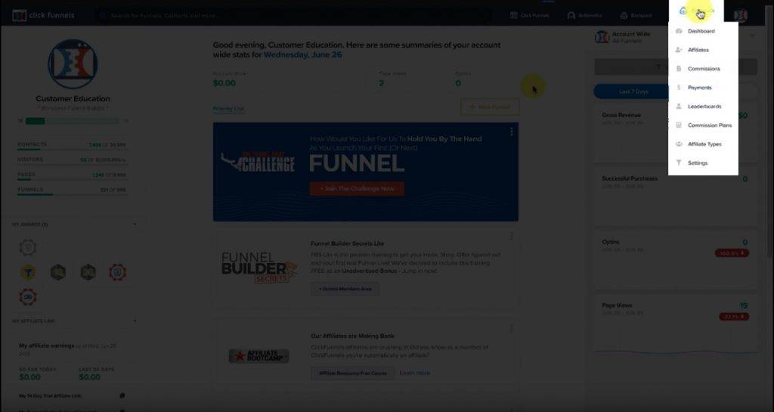Click the Contacts usage bar

click(x=73, y=149)
